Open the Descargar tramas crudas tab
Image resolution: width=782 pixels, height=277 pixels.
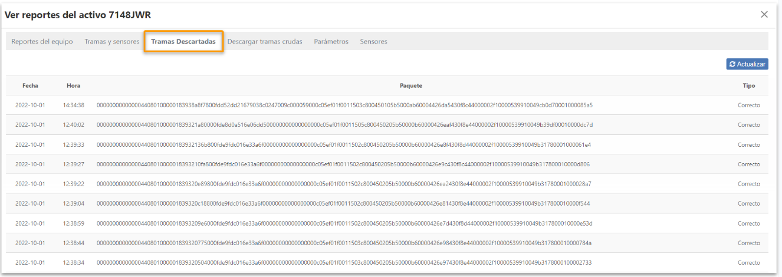(x=265, y=42)
